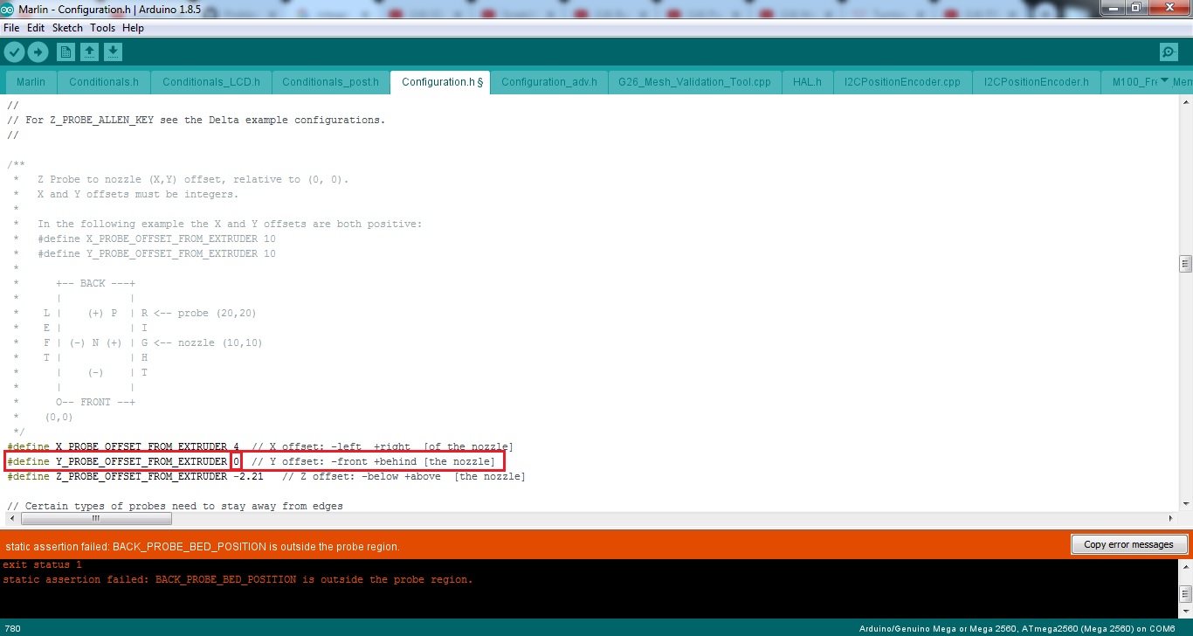The width and height of the screenshot is (1193, 636).
Task: Click the editor vertical scrollbar thumb
Action: pyautogui.click(x=1185, y=264)
